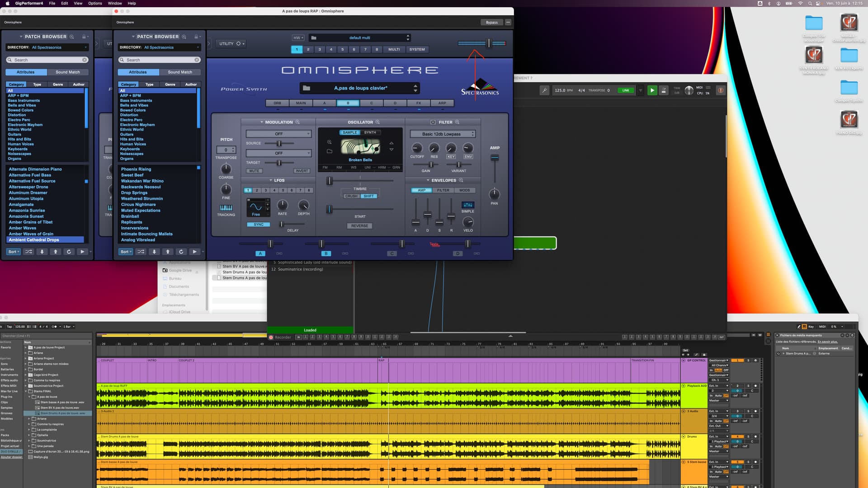868x488 pixels.
Task: Open the MULTI page tab
Action: [x=394, y=50]
